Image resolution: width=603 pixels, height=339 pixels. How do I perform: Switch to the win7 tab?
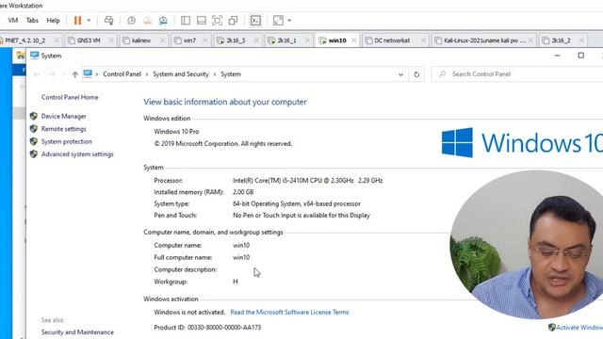pos(189,40)
